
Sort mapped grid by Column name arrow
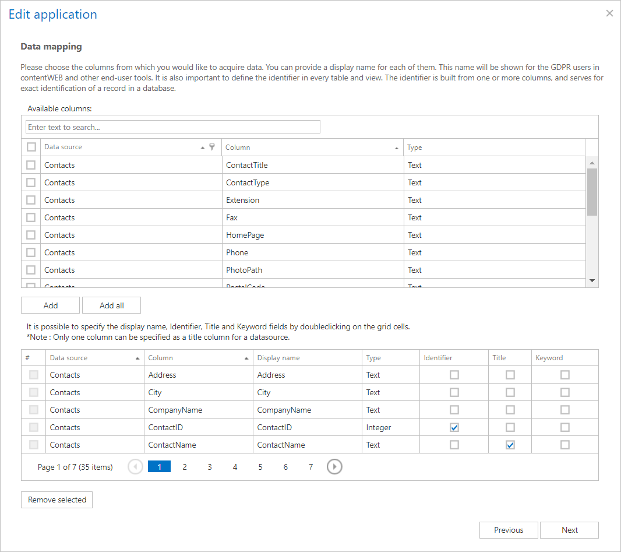pos(246,358)
